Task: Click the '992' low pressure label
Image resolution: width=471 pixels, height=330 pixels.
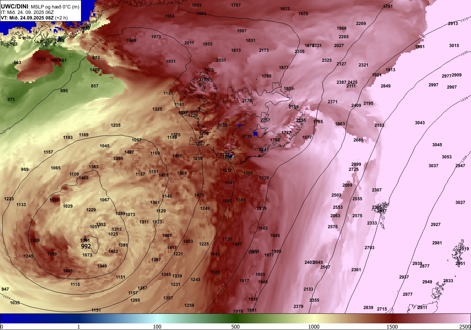Action: coord(86,246)
